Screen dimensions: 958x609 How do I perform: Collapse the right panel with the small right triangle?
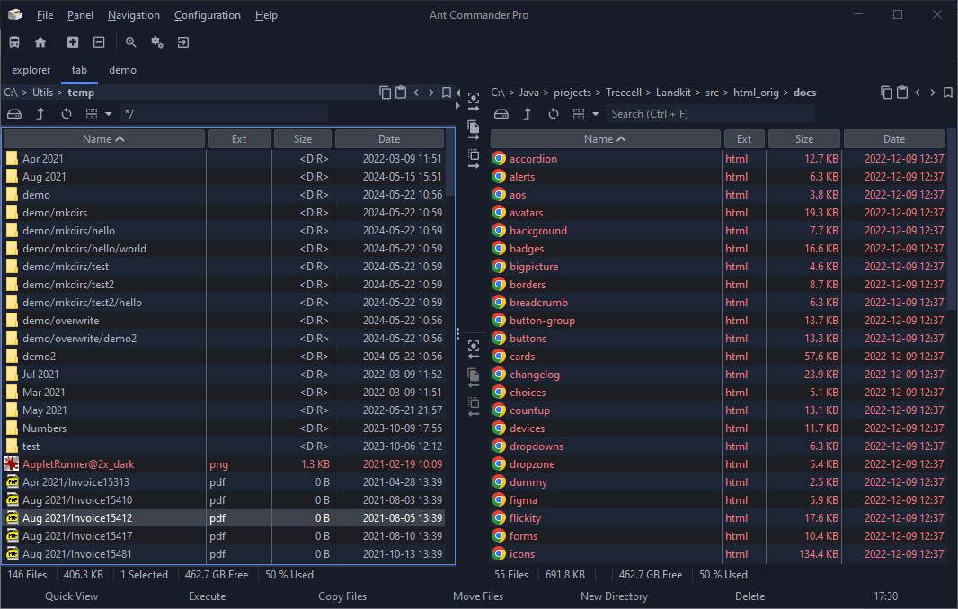458,106
